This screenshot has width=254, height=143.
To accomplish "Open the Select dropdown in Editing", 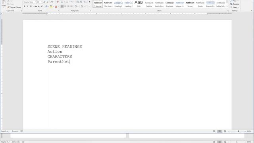I will coord(235,7).
